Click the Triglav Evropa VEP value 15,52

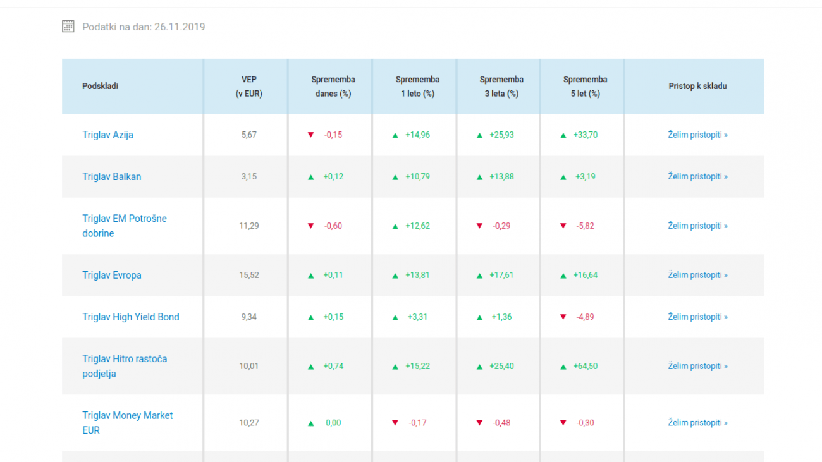248,275
